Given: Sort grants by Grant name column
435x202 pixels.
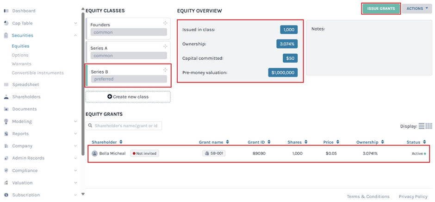Looking at the screenshot, I should pyautogui.click(x=214, y=142).
